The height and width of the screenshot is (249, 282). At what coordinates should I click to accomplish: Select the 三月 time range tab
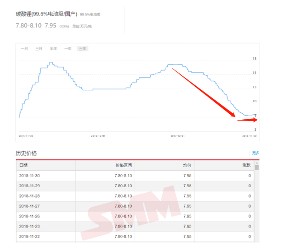pos(39,48)
